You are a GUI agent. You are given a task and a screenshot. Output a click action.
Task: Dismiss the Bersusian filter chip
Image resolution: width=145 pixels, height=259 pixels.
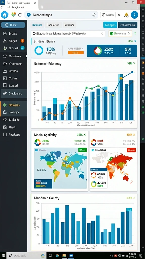(x=129, y=34)
